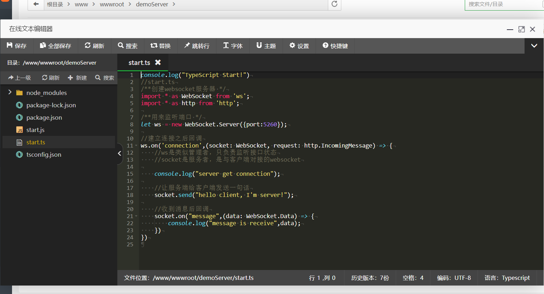Click the Refresh (刷新) toolbar icon
Viewport: 544px width, 294px height.
(88, 46)
